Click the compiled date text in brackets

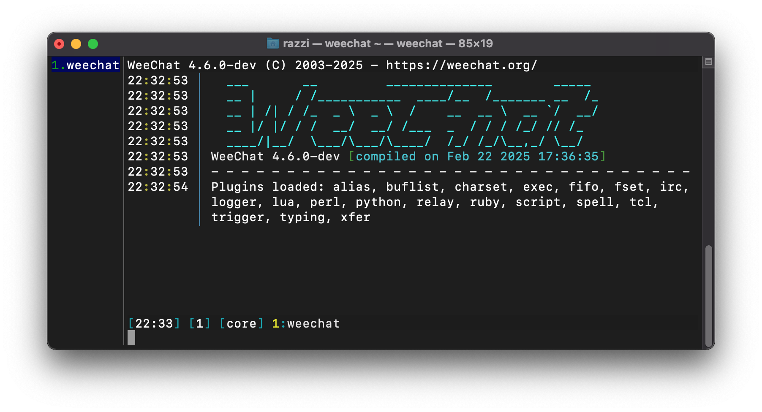pyautogui.click(x=477, y=156)
